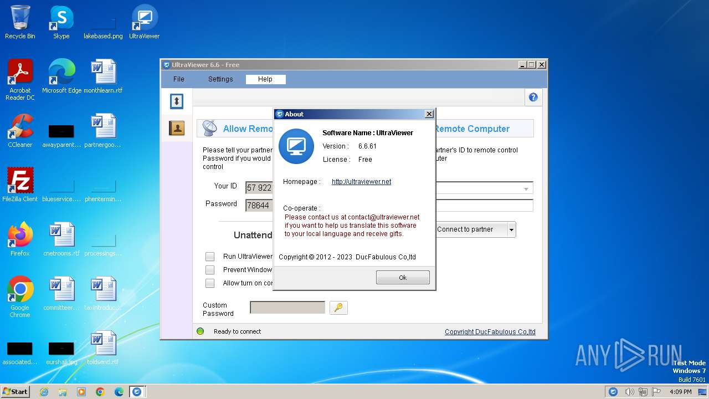Select the cnetrooms.rtf desktop file
The width and height of the screenshot is (709, 399).
pos(61,239)
